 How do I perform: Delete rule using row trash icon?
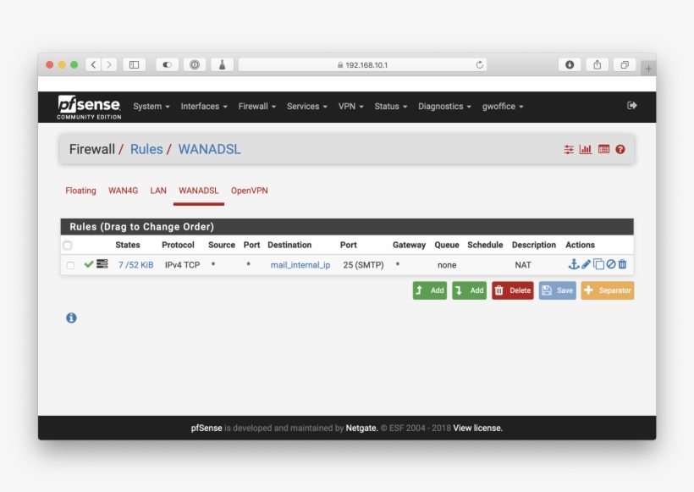pyautogui.click(x=622, y=264)
